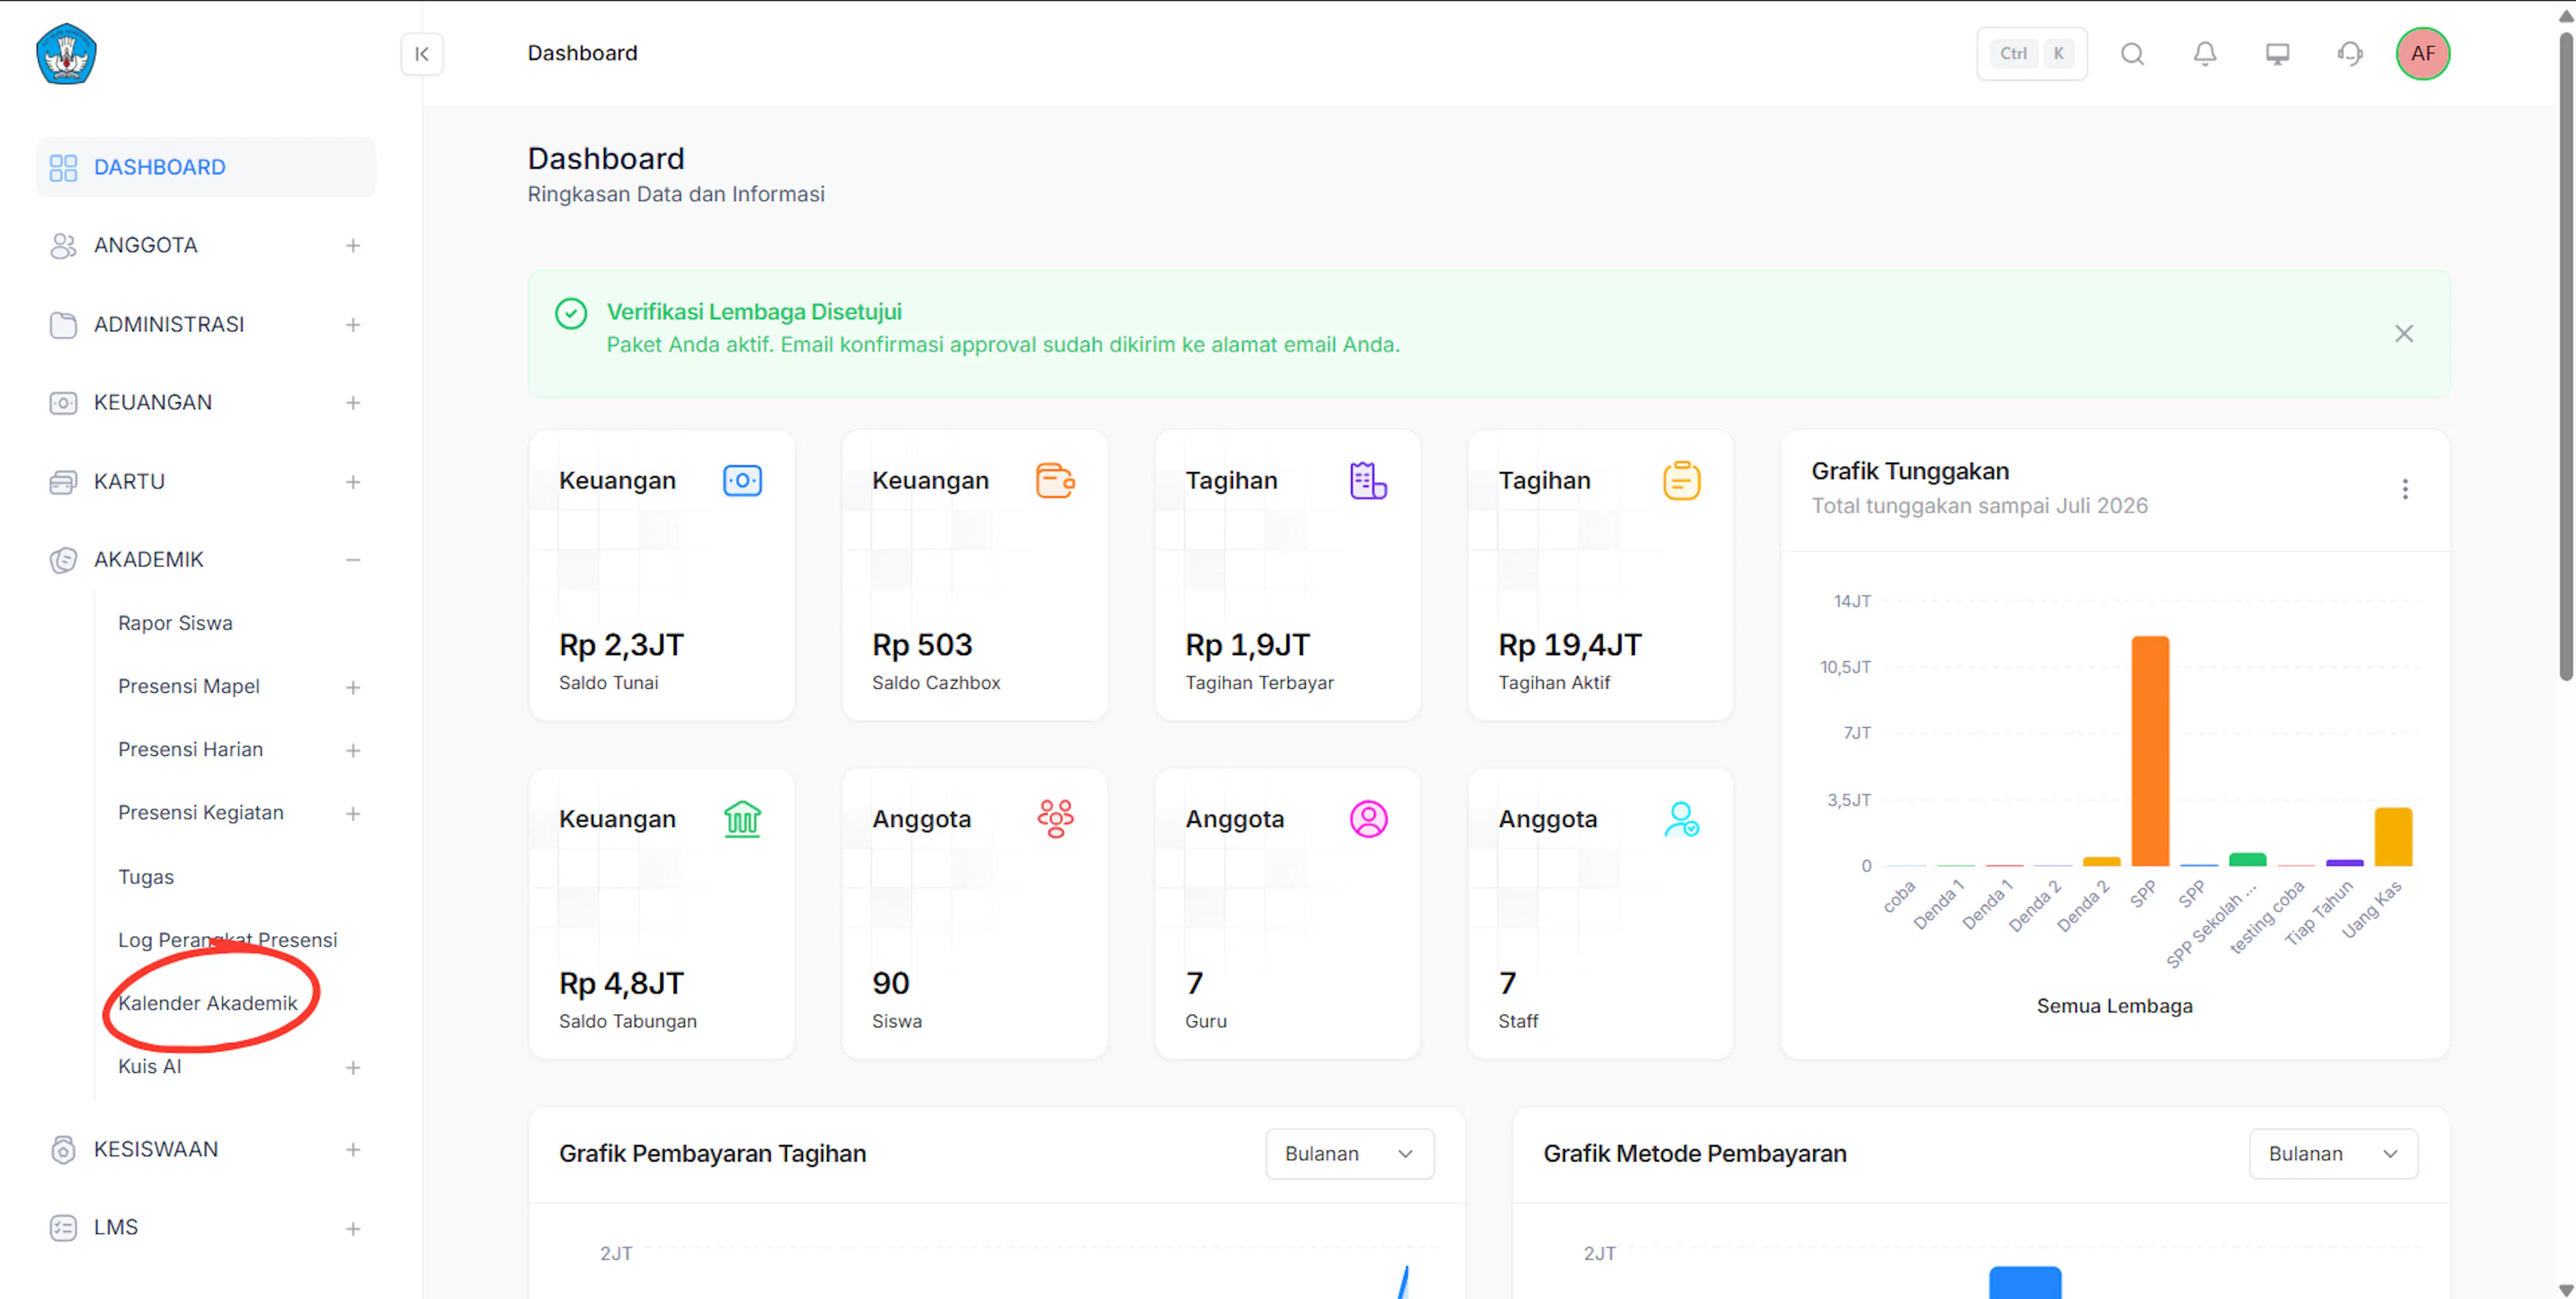The width and height of the screenshot is (2576, 1299).
Task: Click the Ctrl K shortcut button
Action: (x=2031, y=53)
